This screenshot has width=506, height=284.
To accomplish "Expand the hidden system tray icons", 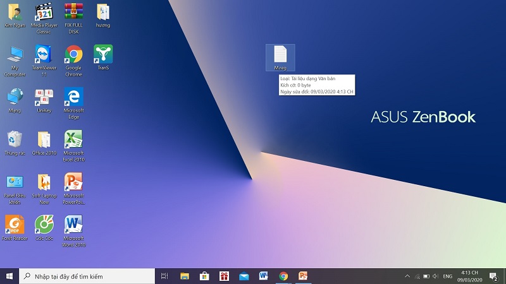I will pos(407,276).
